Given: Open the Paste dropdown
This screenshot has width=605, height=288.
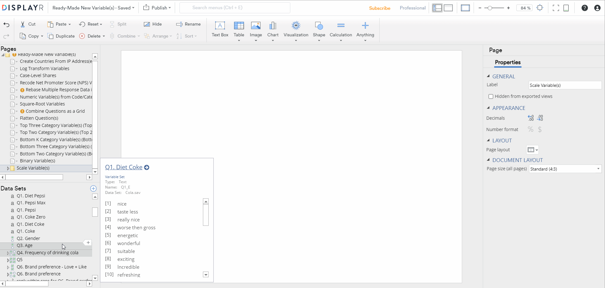Looking at the screenshot, I should (x=69, y=24).
